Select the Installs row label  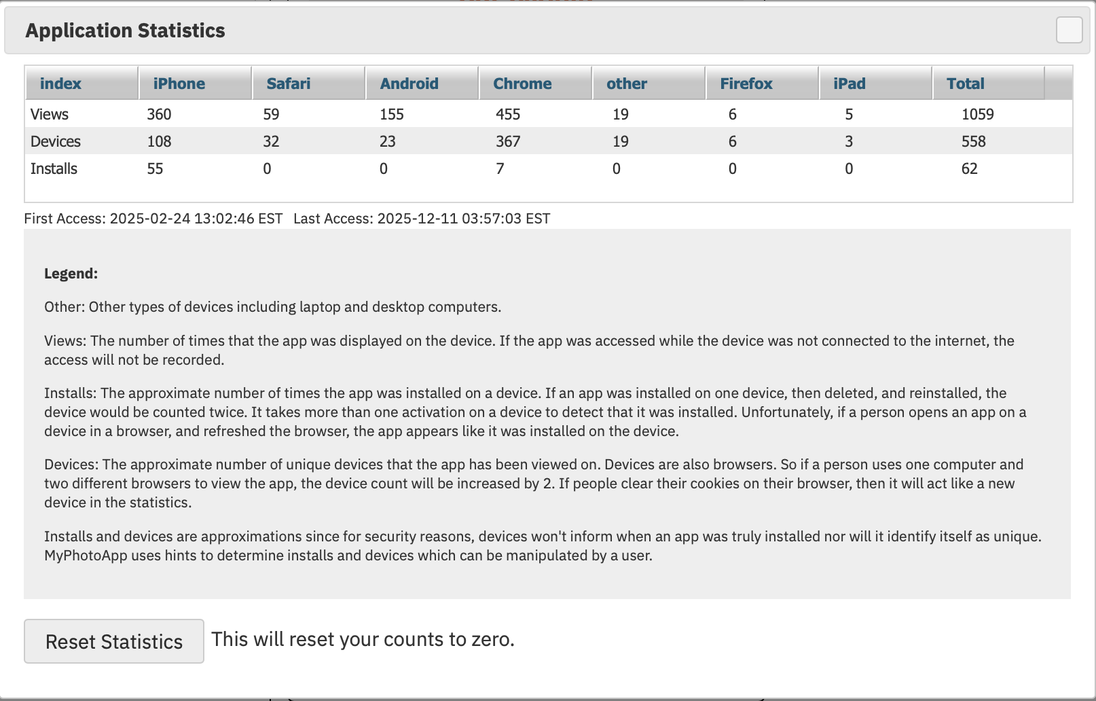(x=54, y=168)
